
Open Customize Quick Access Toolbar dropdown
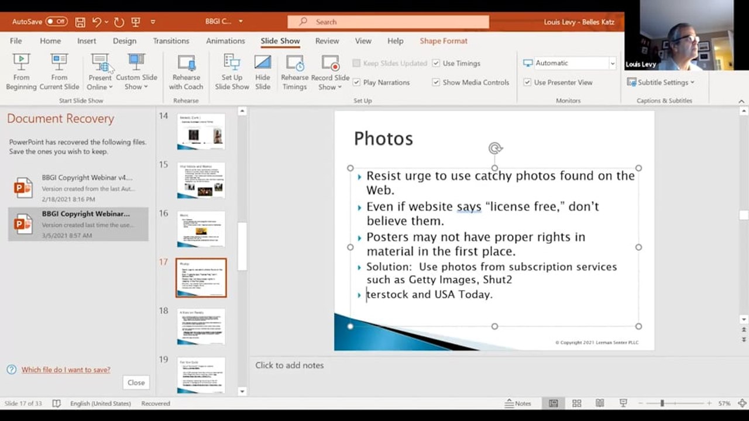click(153, 22)
